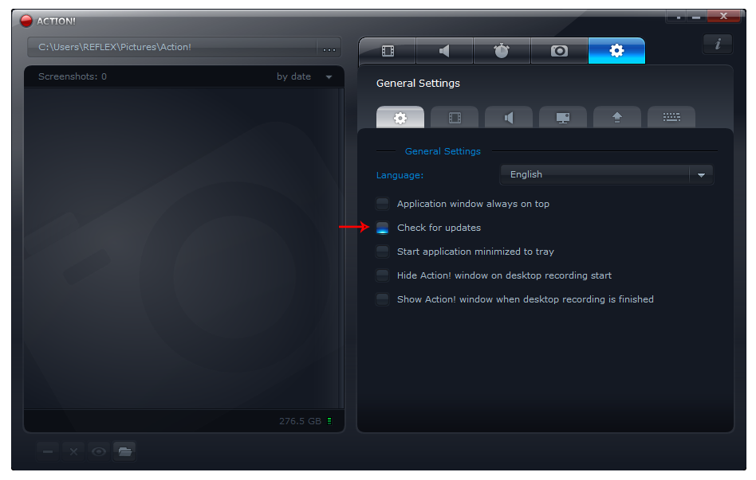Expand the language dropdown arrow

pyautogui.click(x=702, y=175)
